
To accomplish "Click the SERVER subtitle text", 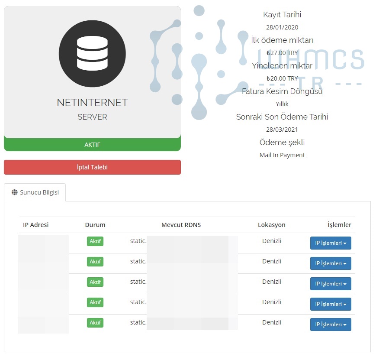I will click(92, 117).
